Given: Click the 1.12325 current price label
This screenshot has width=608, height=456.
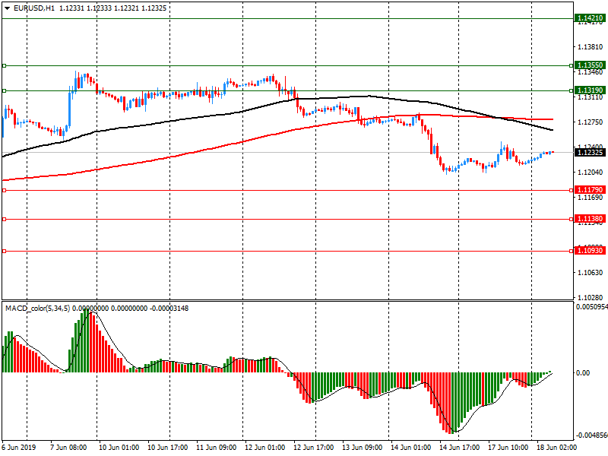Looking at the screenshot, I should pyautogui.click(x=590, y=153).
